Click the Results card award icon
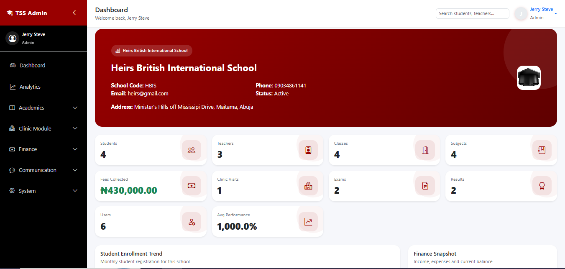The height and width of the screenshot is (269, 565). [542, 186]
